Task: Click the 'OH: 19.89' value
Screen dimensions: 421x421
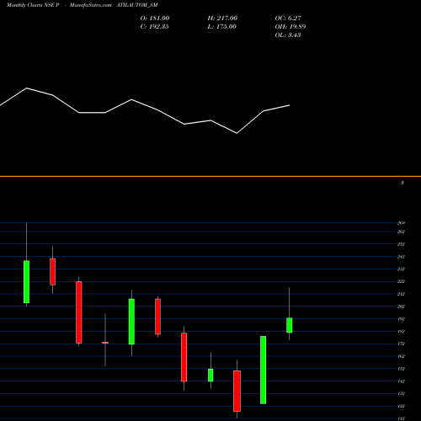Action: [x=290, y=27]
